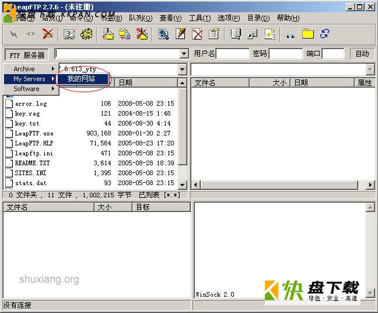
Task: Focus the 密码 input field
Action: tap(286, 54)
